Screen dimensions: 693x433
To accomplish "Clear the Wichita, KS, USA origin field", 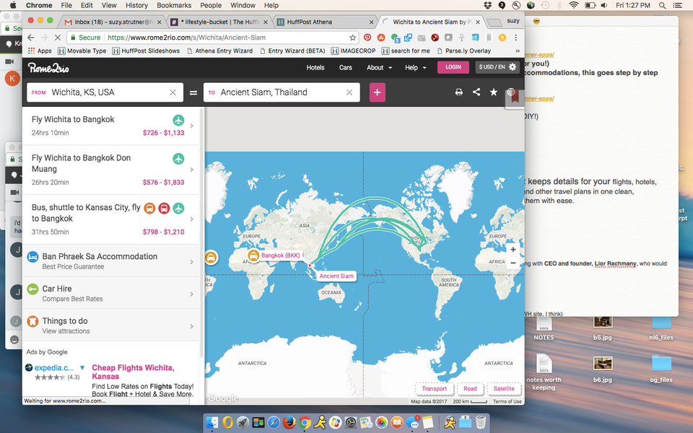I will click(173, 92).
